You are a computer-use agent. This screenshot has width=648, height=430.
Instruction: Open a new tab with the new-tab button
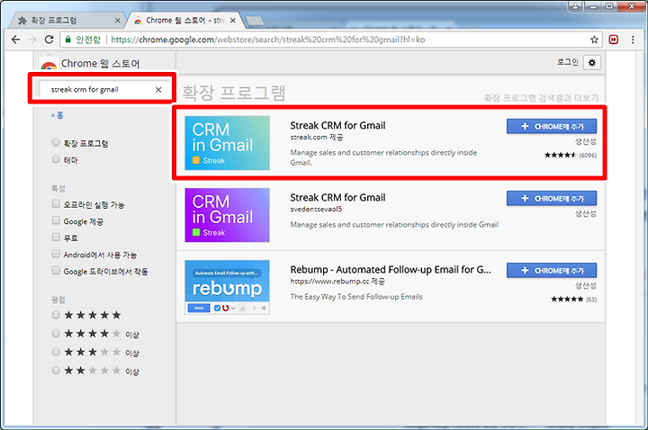(x=255, y=21)
